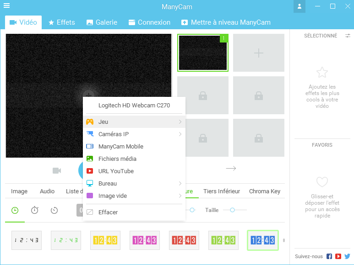Open the user account icon

click(300, 6)
